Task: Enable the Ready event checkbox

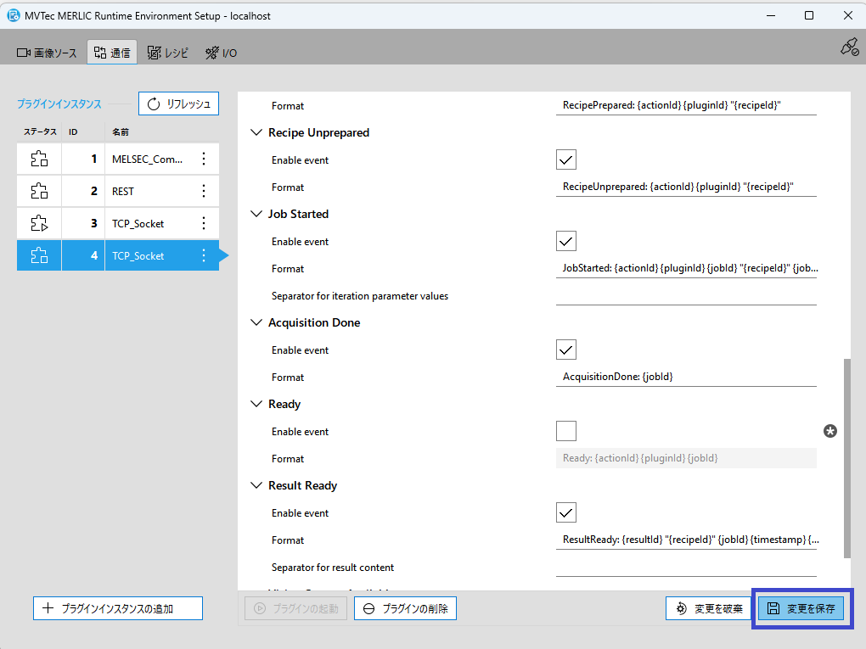Action: (566, 431)
